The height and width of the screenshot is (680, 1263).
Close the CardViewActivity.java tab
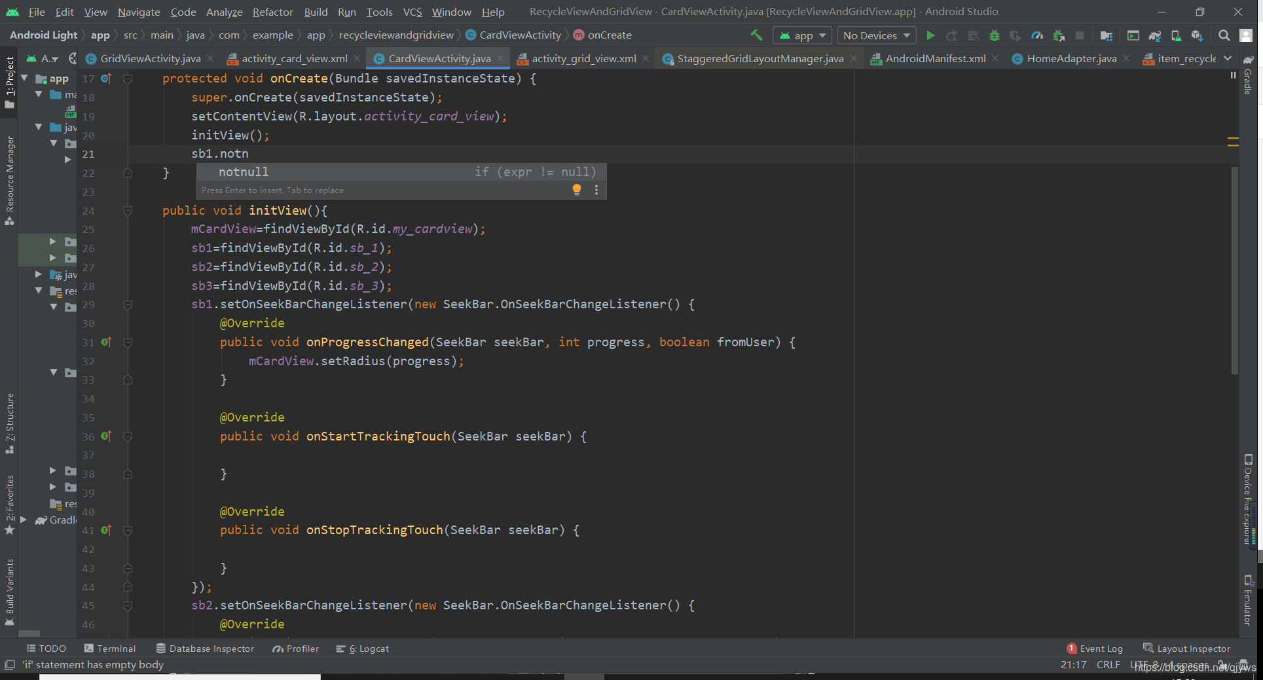(x=500, y=58)
